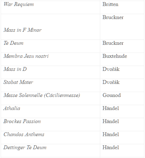
Task: Click Dvořák in the Stabat Mater row
Action: (111, 82)
